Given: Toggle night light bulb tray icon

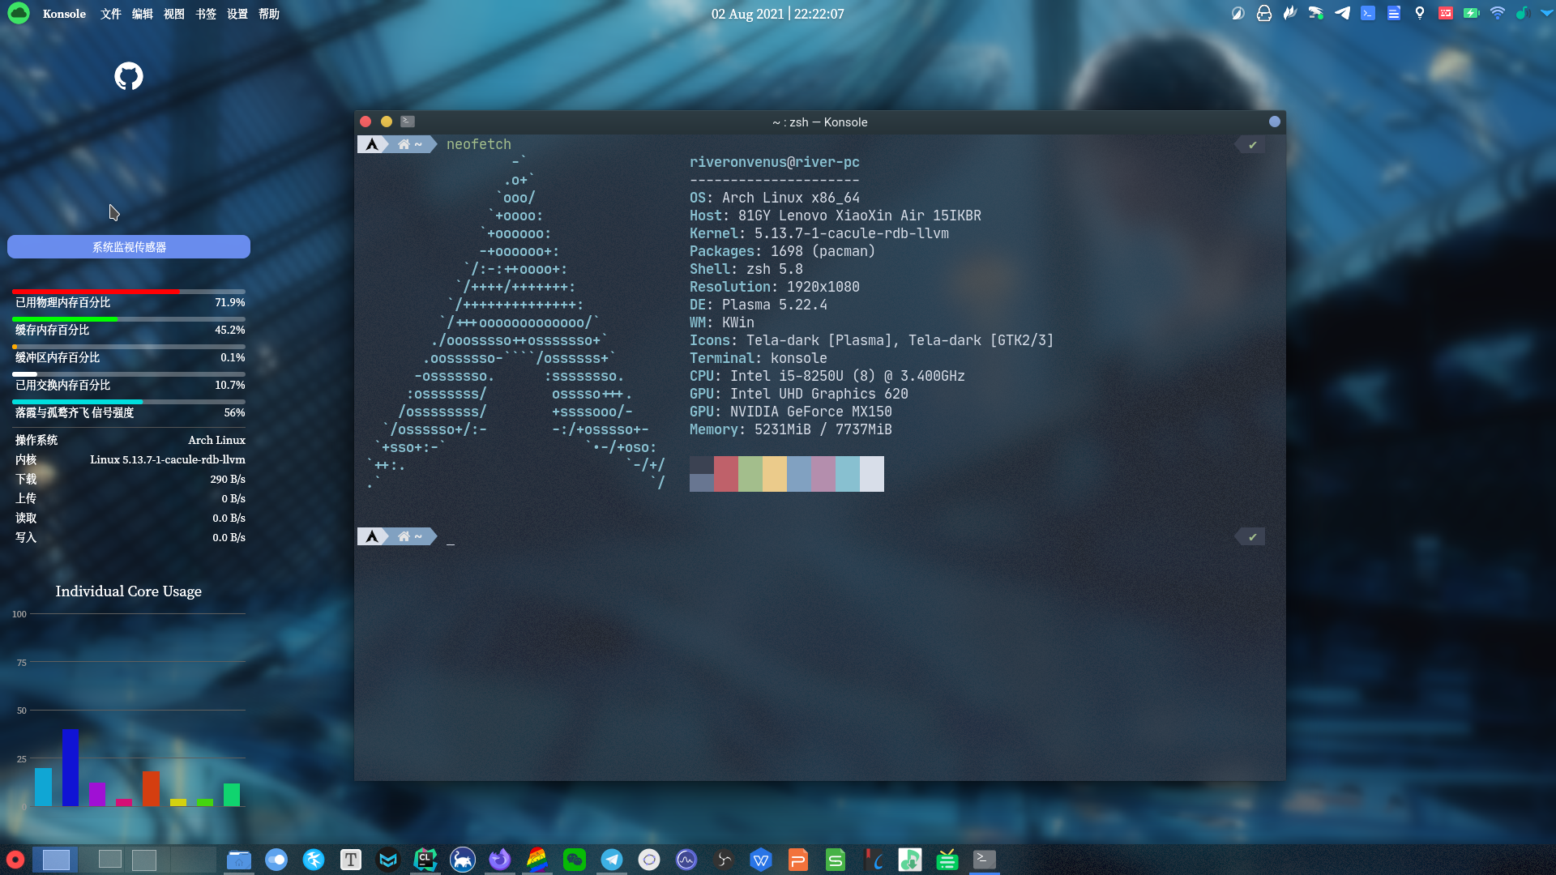Looking at the screenshot, I should tap(1420, 13).
